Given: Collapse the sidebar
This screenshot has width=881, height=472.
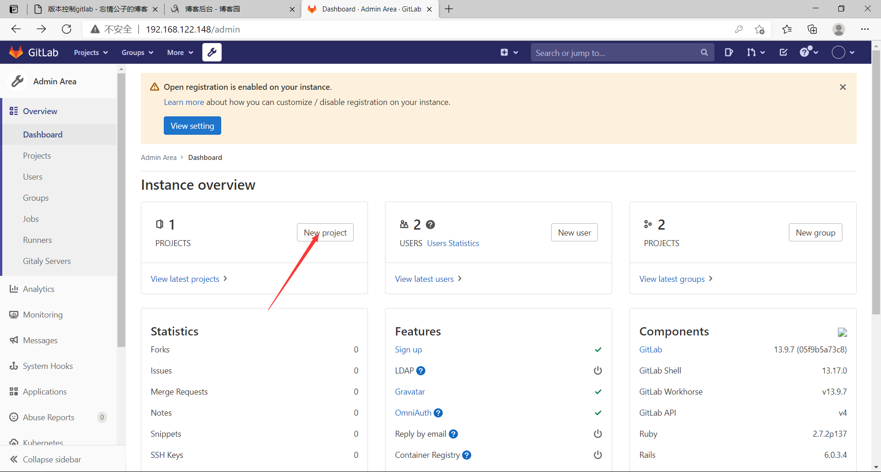Looking at the screenshot, I should click(45, 459).
